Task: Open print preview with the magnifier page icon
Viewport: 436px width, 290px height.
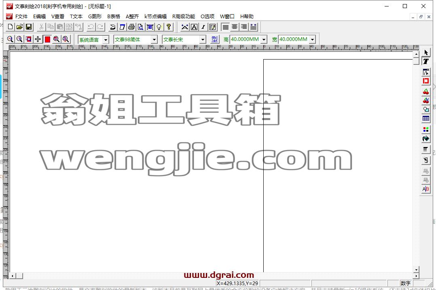Action: point(140,27)
